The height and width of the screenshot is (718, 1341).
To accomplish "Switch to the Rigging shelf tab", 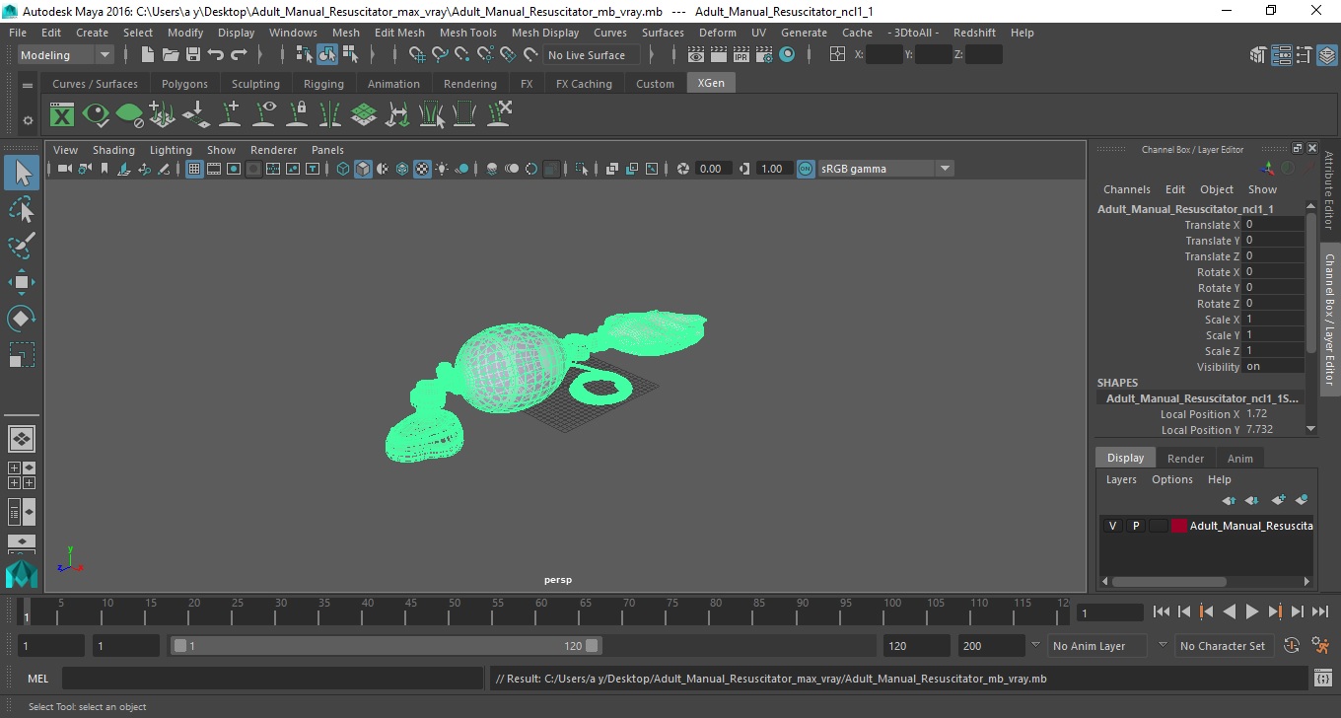I will coord(323,84).
